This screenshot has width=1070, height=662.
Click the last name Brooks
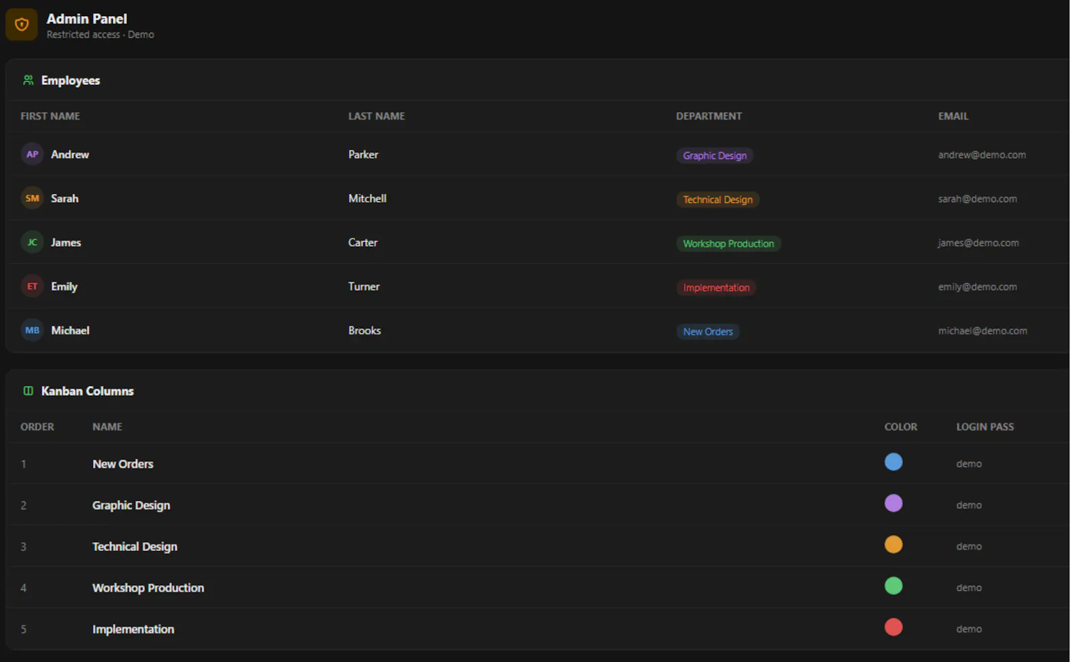point(364,330)
